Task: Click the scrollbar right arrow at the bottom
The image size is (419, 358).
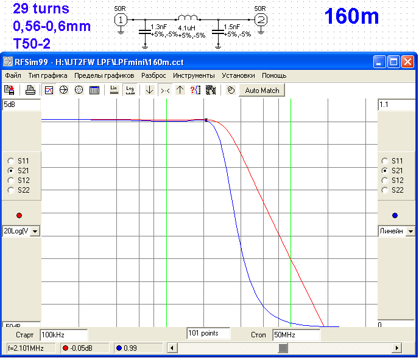Action: click(397, 348)
